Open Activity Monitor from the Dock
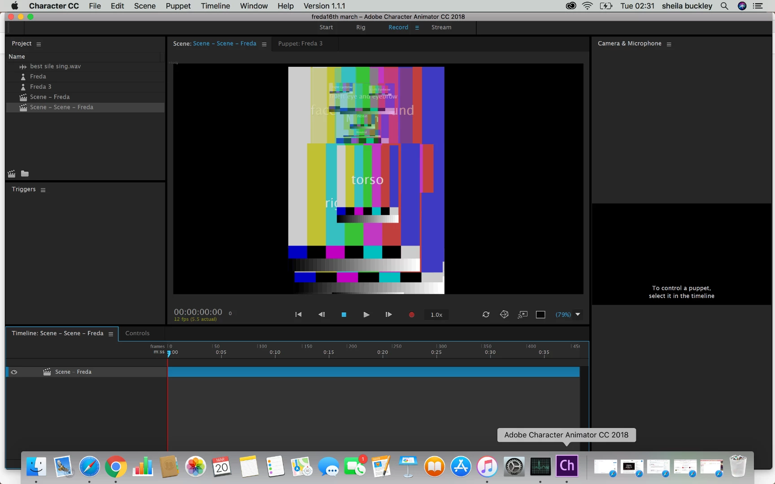 pos(540,467)
